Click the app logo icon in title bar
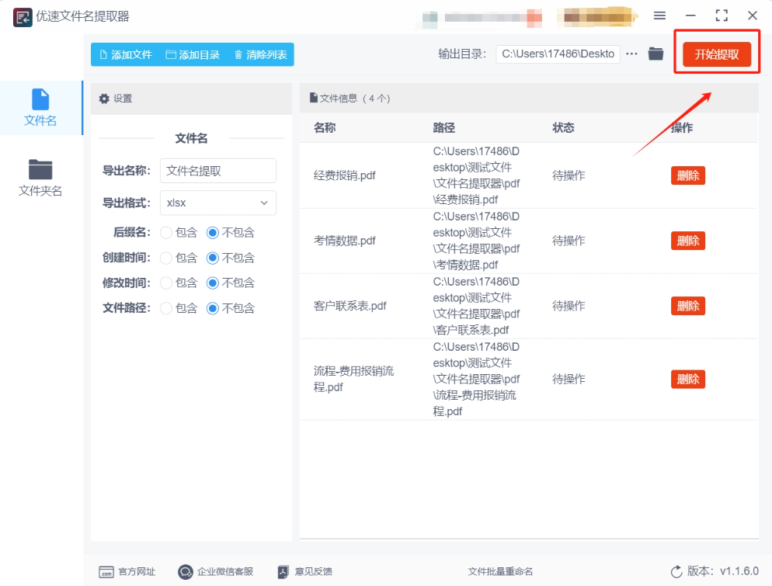Image resolution: width=772 pixels, height=586 pixels. pyautogui.click(x=23, y=17)
